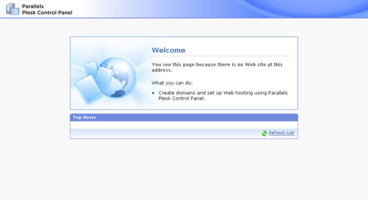
Task: Click the Top News panel header
Action: coord(184,117)
